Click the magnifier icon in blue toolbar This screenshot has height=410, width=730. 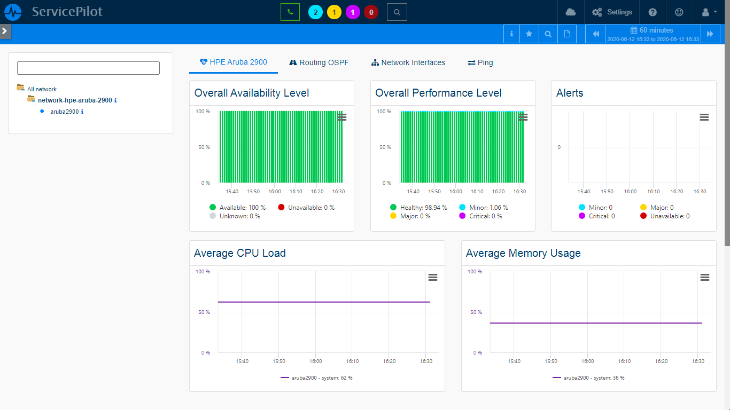coord(548,34)
